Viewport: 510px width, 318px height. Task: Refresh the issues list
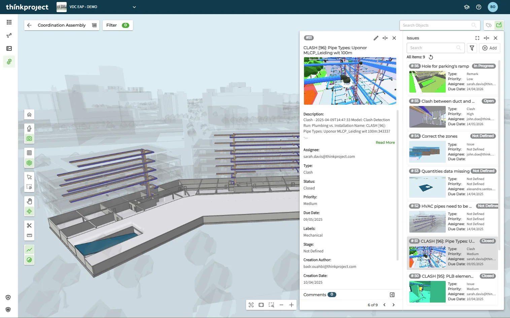[x=431, y=57]
